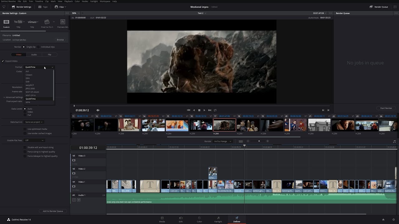The image size is (399, 224).
Task: Toggle the Render Queue panel button
Action: pyautogui.click(x=378, y=7)
